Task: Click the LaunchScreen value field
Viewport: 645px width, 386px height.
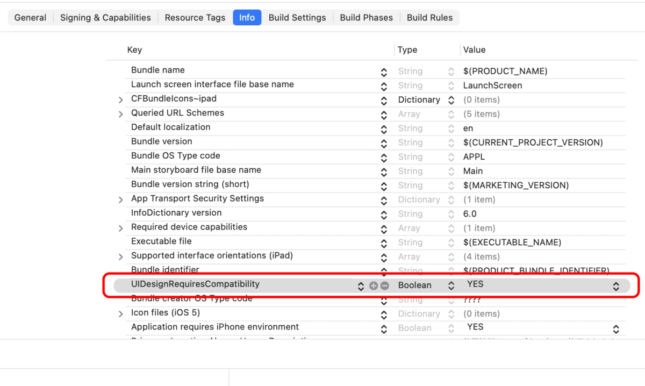Action: [492, 85]
